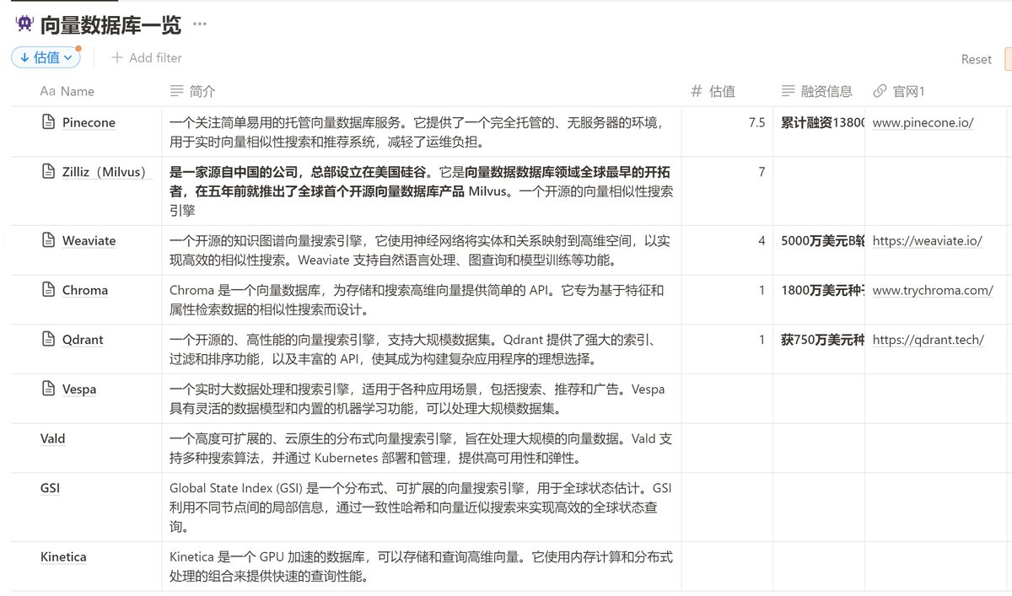Open www.trychroma.com/ link

click(933, 290)
